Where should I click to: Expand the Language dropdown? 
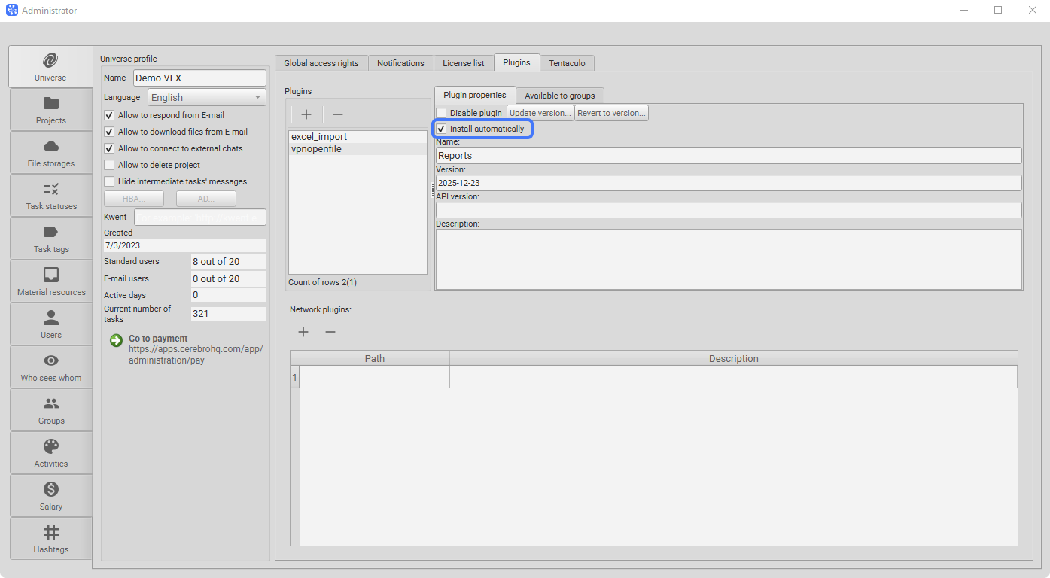[x=207, y=97]
